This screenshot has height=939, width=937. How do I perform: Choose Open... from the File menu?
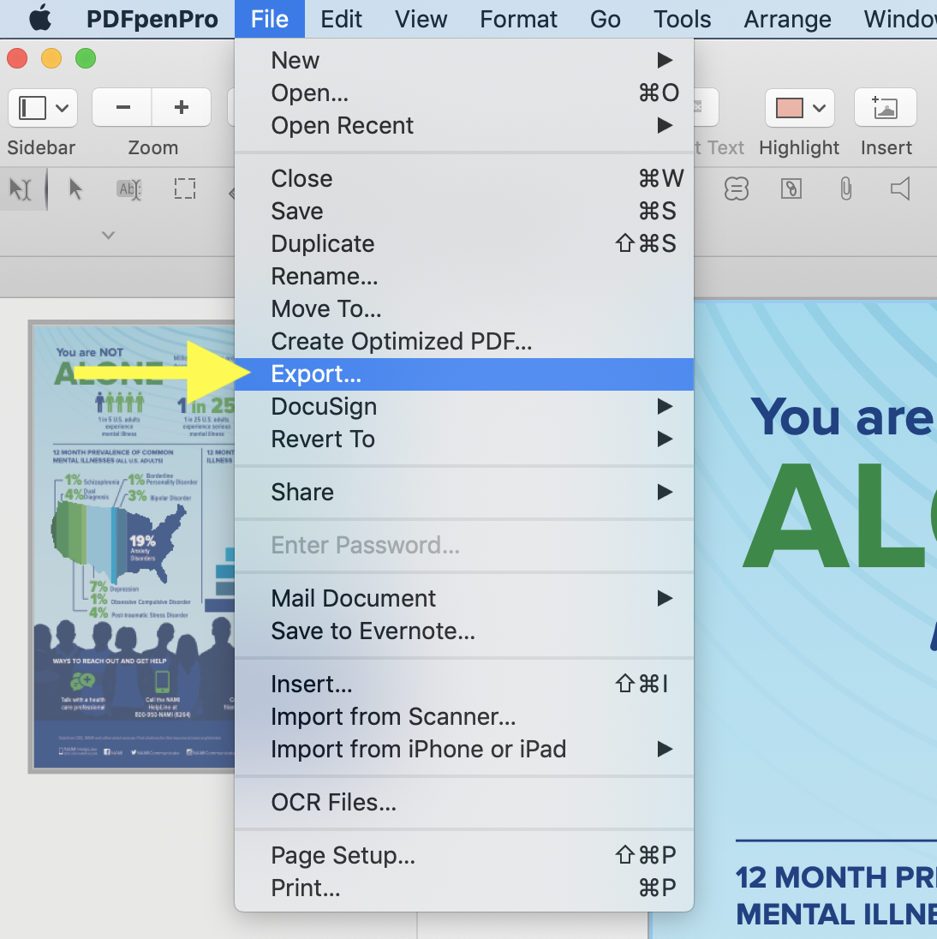pos(464,93)
